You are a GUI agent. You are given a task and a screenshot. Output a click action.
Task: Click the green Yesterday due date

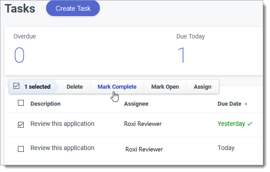coord(231,124)
